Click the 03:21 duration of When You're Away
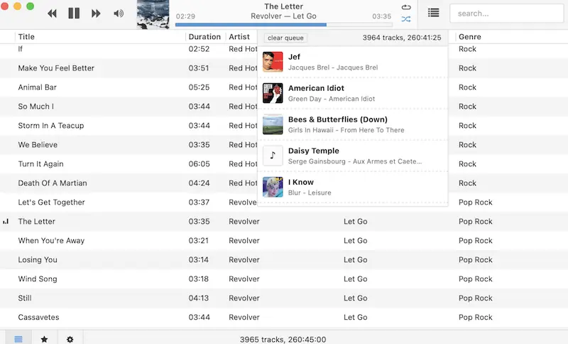 coord(199,241)
